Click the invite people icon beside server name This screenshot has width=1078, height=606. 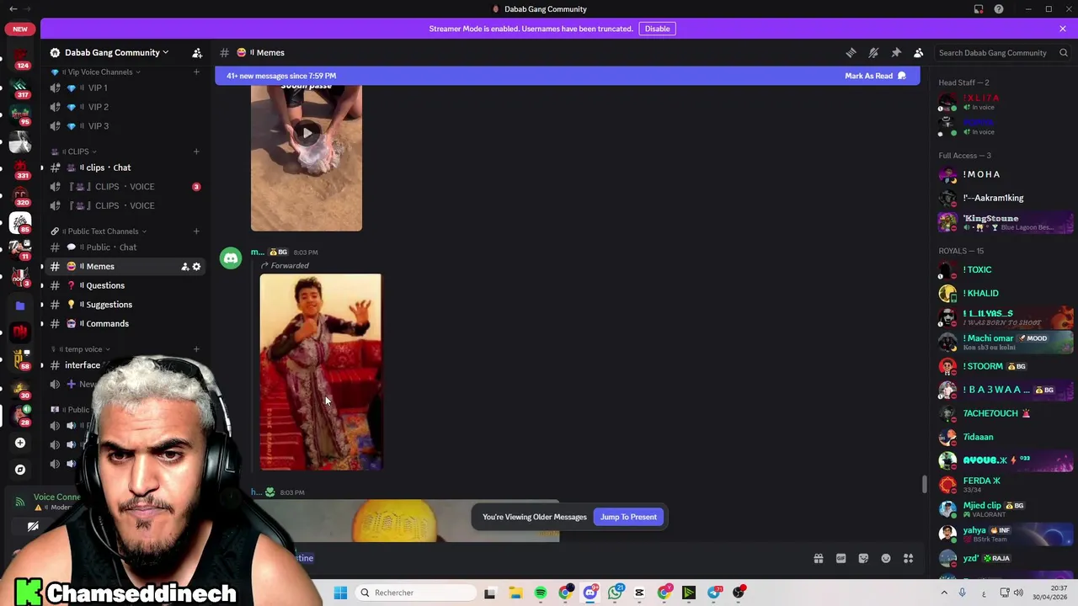click(197, 52)
